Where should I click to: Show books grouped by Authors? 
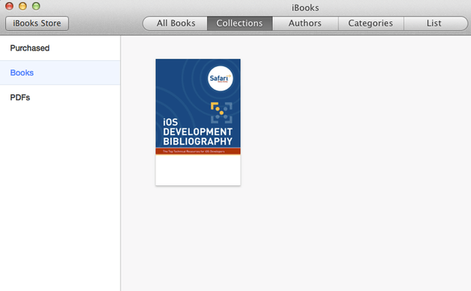305,23
